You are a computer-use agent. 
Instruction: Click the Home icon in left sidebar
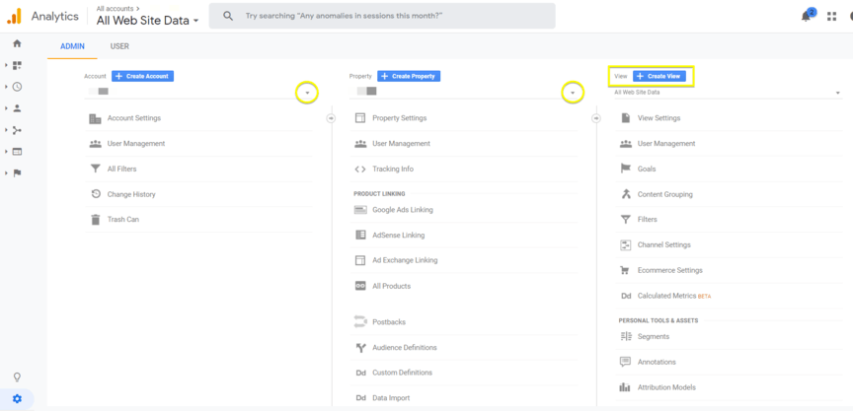click(x=17, y=43)
